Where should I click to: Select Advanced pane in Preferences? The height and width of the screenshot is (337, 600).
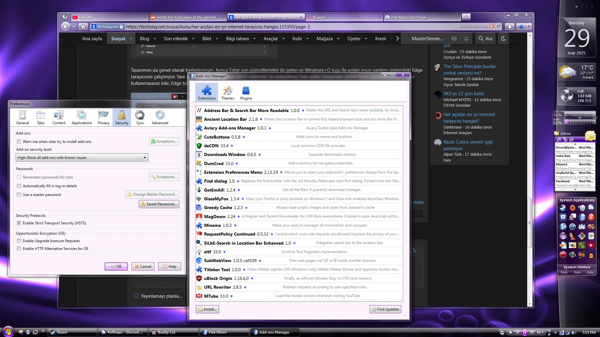pyautogui.click(x=160, y=117)
